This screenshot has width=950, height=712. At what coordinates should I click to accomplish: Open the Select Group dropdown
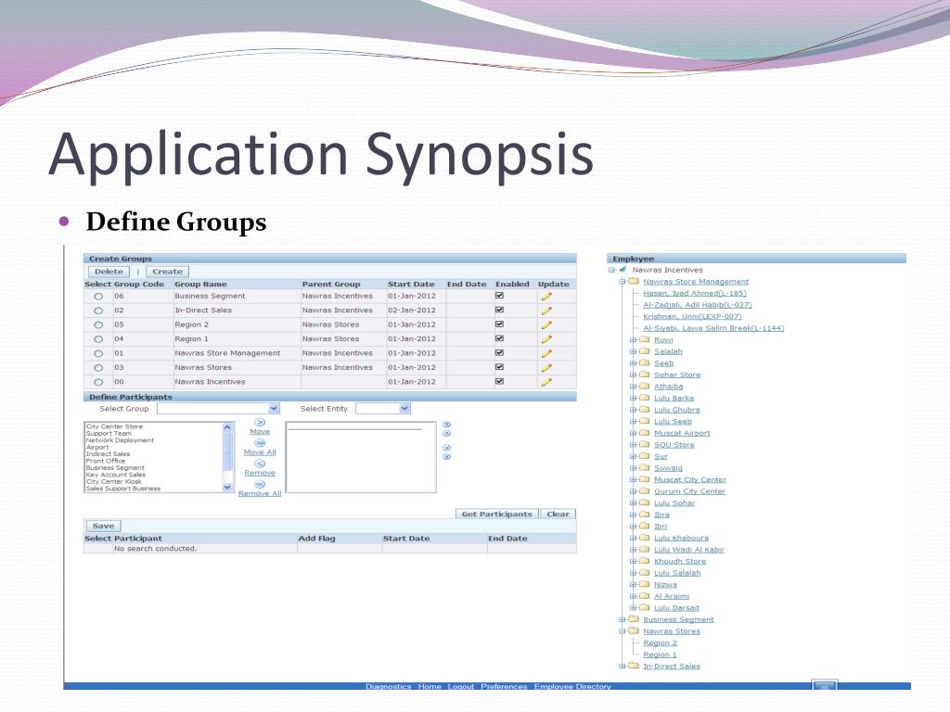[218, 409]
